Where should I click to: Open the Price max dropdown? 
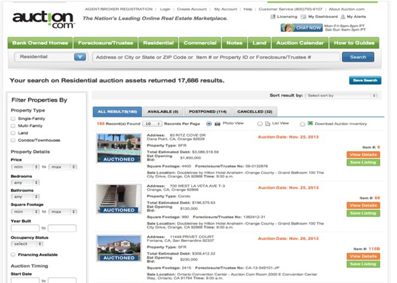click(63, 167)
